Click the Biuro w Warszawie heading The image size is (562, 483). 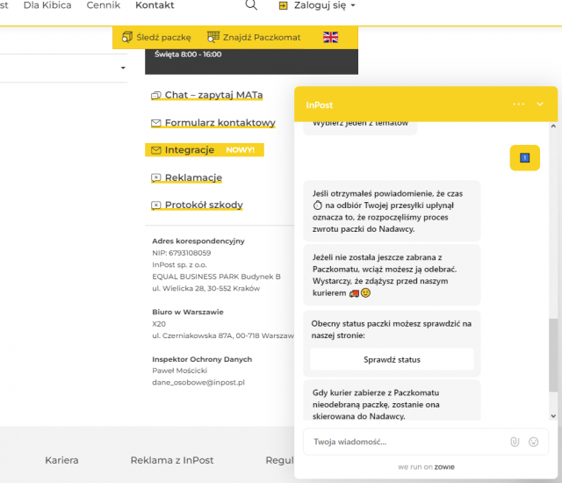pos(187,312)
